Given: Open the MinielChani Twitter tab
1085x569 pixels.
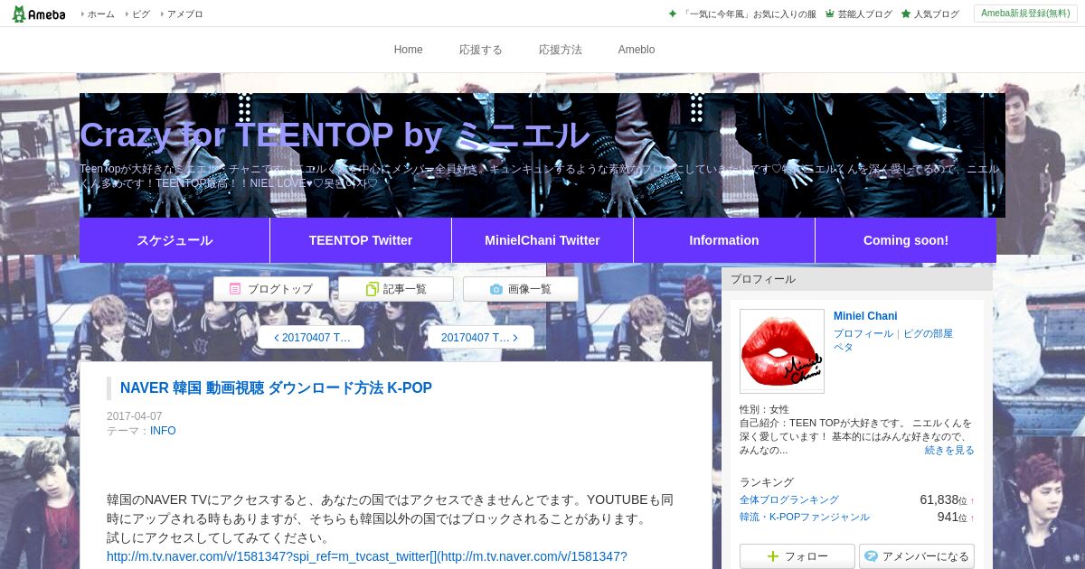Looking at the screenshot, I should click(x=542, y=240).
